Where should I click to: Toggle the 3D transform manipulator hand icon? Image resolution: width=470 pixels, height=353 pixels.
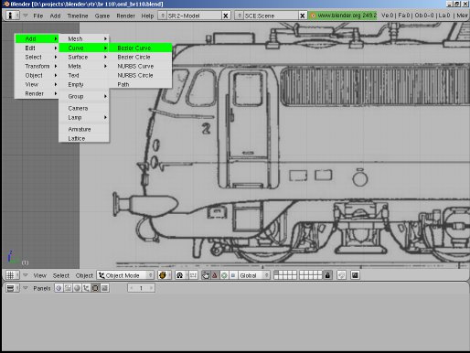(x=206, y=275)
